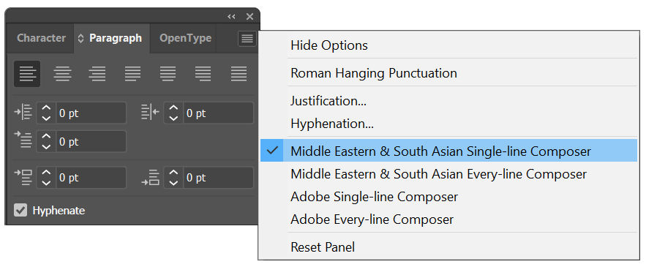Screen dimensions: 646x267
Task: Collapse panel with double-arrow icon
Action: pyautogui.click(x=231, y=17)
